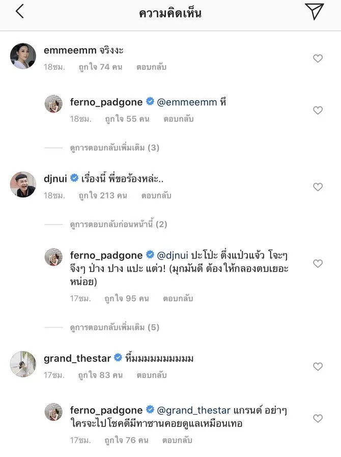341x457 pixels.
Task: Open the grand_thestar username
Action: (77, 358)
